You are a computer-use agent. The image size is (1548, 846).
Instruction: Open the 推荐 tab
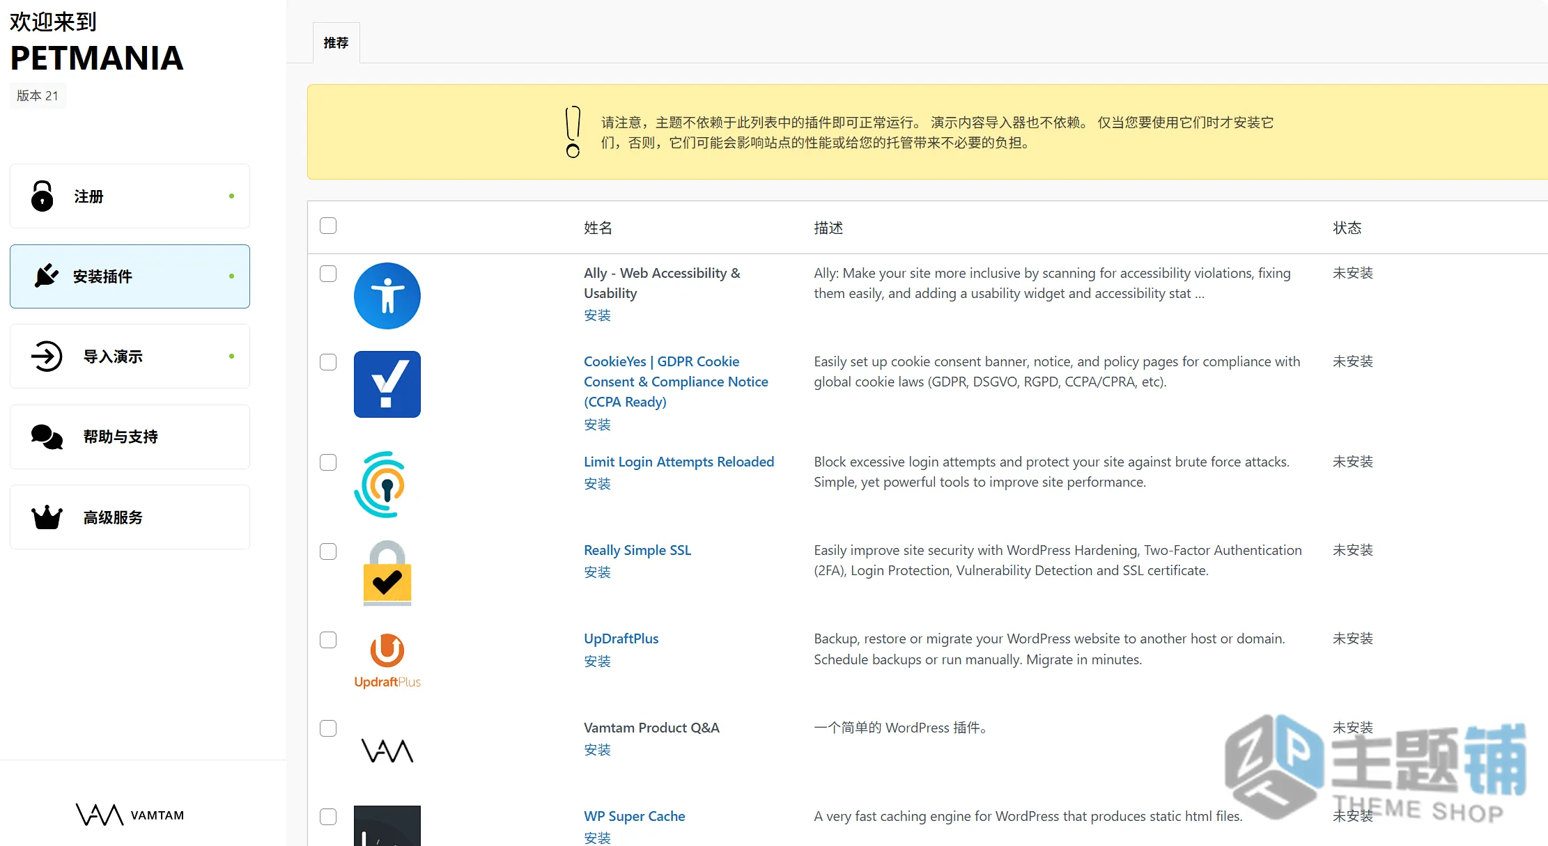coord(336,43)
